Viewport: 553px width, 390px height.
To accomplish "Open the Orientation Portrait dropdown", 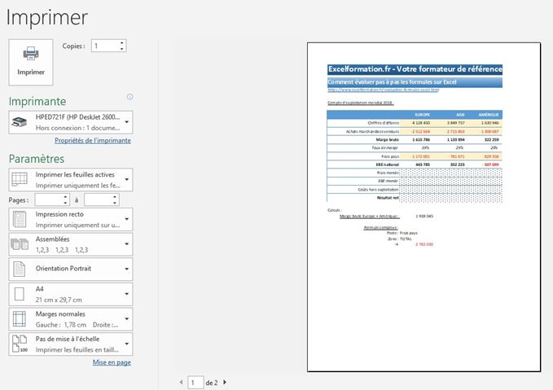I will coord(126,269).
